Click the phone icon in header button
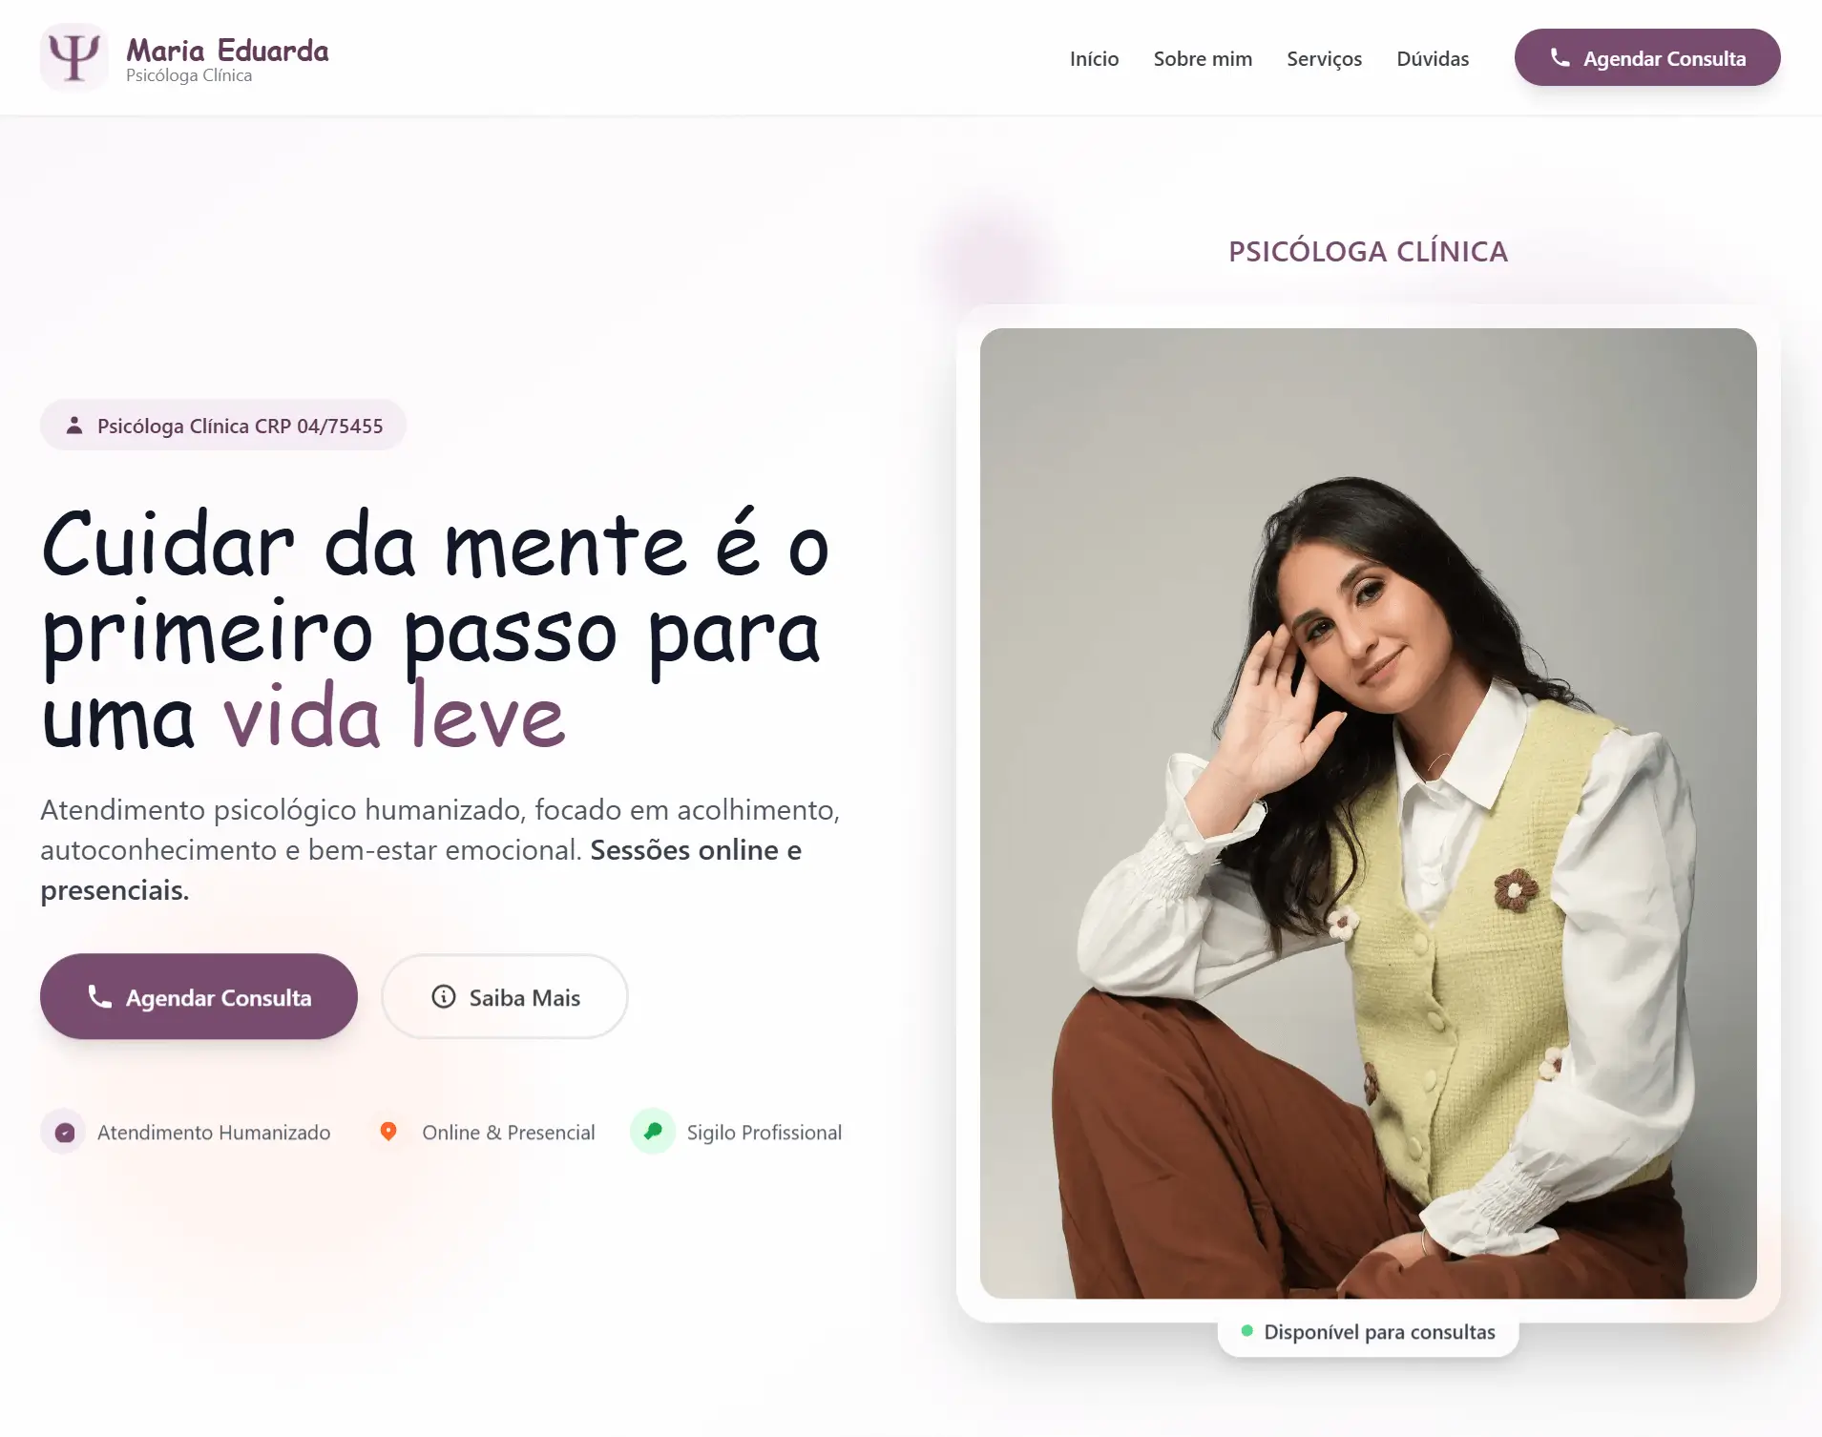Screen dimensions: 1822x1437 (x=1560, y=58)
